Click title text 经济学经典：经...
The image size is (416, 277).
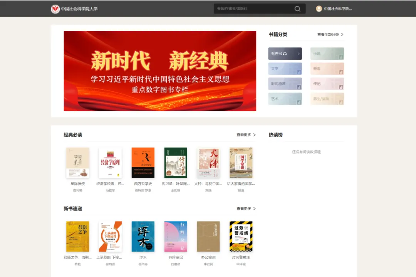(110, 184)
